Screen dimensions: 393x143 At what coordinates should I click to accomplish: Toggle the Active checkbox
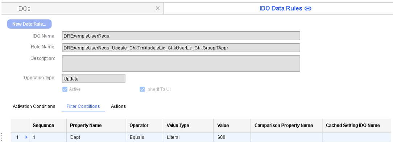[65, 89]
